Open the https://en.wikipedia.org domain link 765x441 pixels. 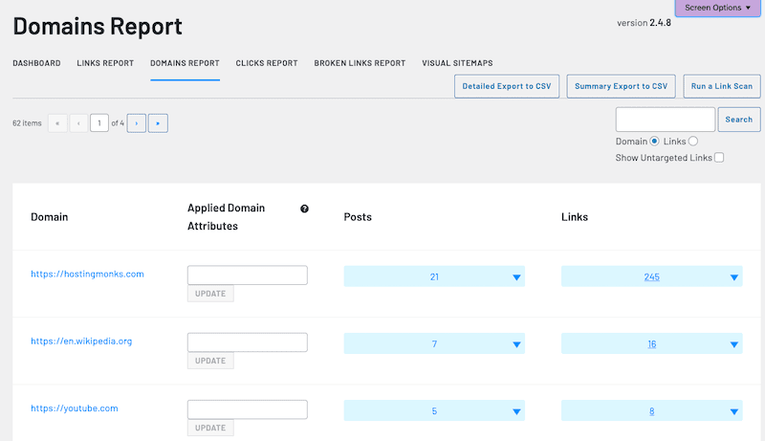click(81, 342)
